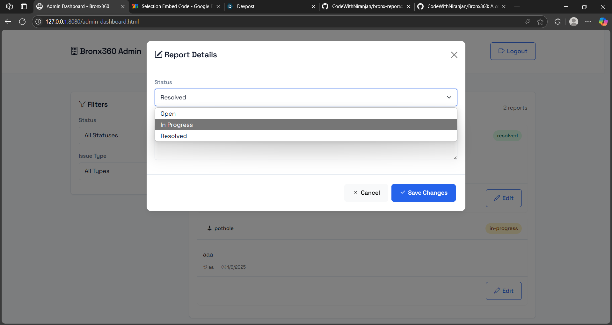Pick the Resolved option in the list
Screen dimensions: 612x325
click(x=306, y=136)
